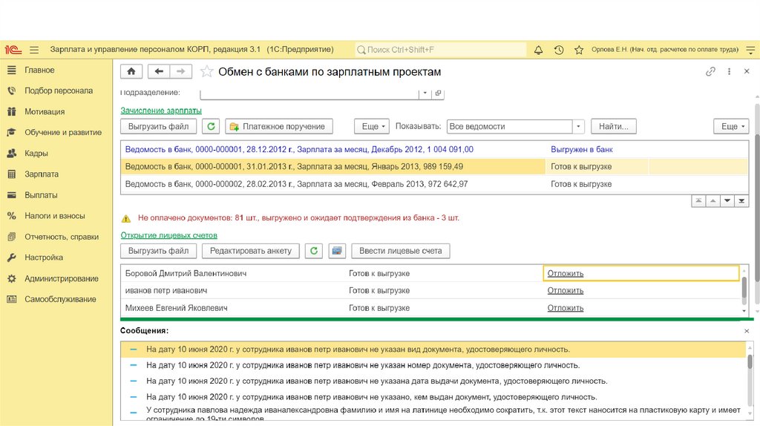Open the history clock icon

(x=559, y=50)
